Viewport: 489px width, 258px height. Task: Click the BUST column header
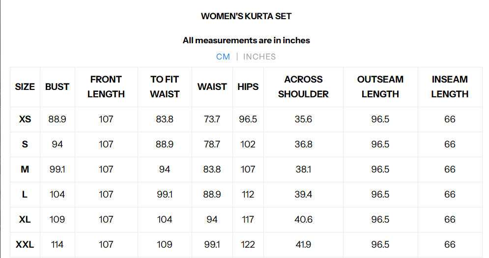point(57,86)
